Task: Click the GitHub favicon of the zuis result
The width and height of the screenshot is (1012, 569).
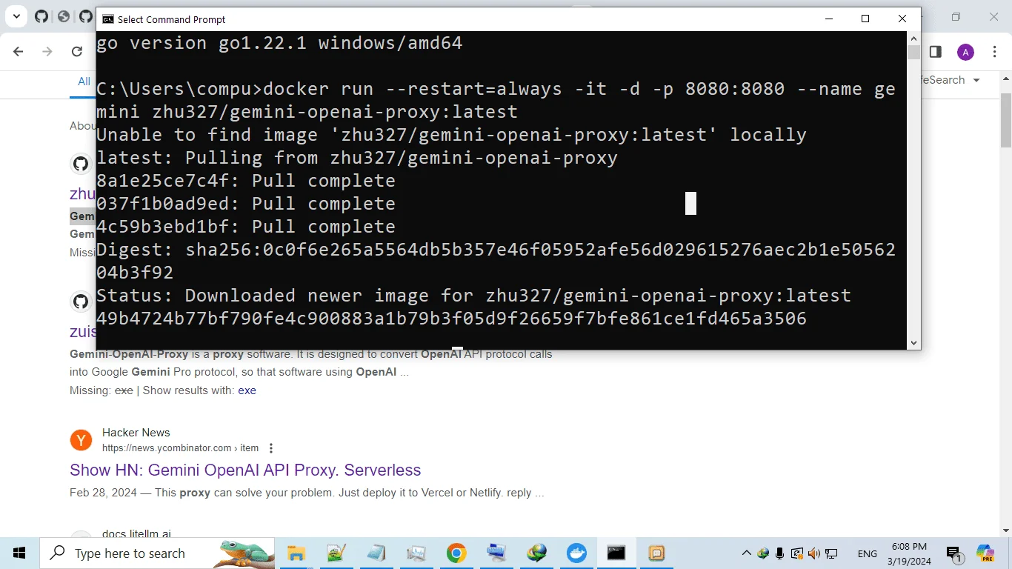Action: (81, 302)
